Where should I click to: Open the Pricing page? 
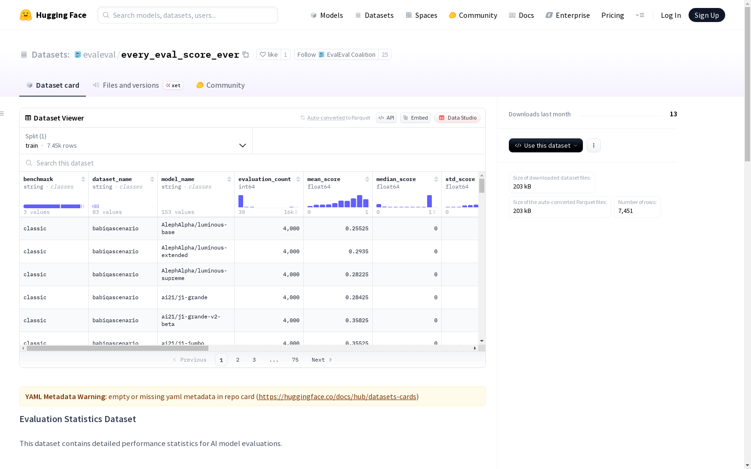pos(613,15)
